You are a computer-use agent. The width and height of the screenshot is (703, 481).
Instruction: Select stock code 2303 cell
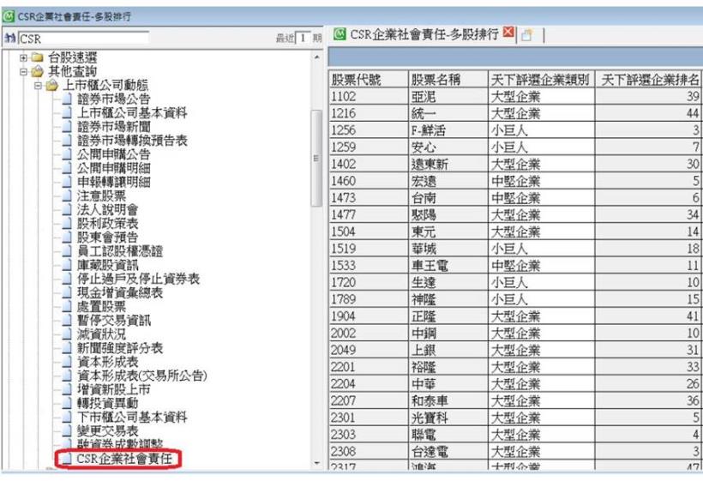coord(369,435)
